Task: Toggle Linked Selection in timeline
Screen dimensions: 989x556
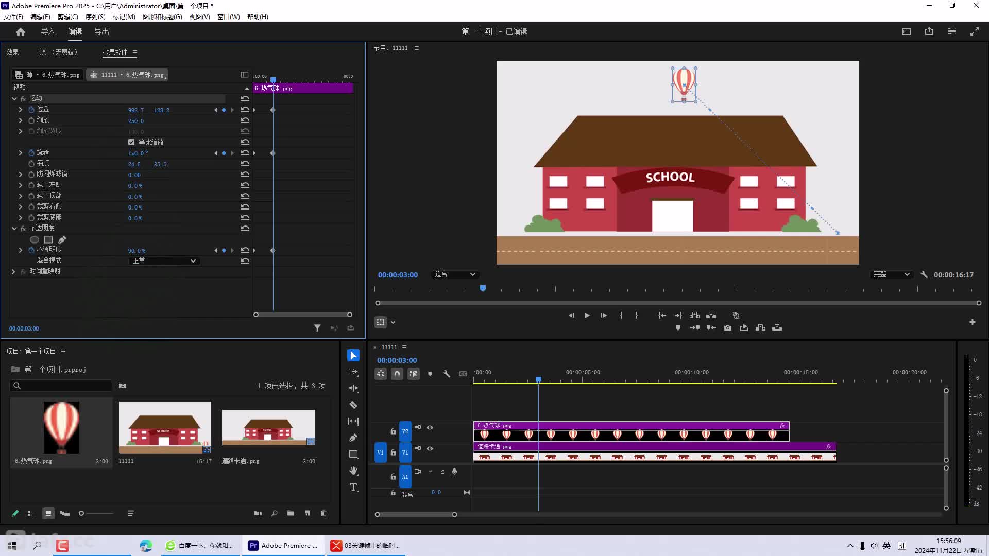Action: (x=414, y=374)
